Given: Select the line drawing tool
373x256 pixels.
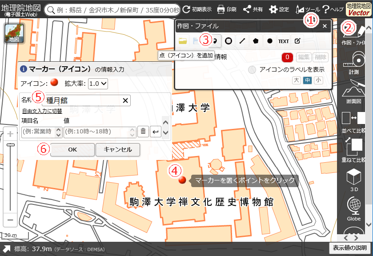Looking at the screenshot, I should (x=242, y=41).
